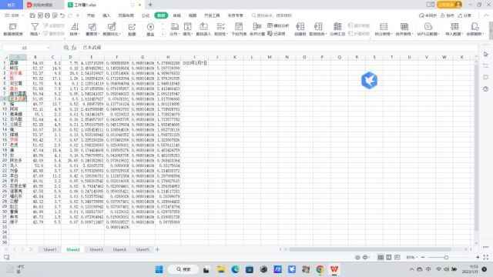Screen dimensions: 493x277
Task: Click the formula bar input
Action: coord(278,48)
